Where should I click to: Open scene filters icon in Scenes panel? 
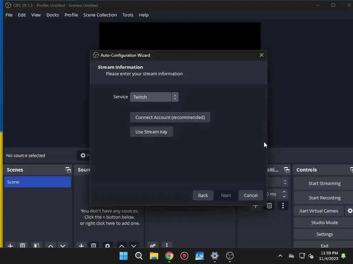[37, 245]
